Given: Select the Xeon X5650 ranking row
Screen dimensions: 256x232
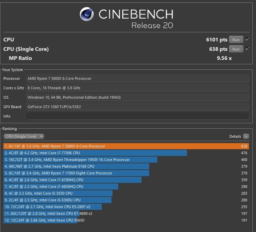Looking at the screenshot, I should click(126, 220).
